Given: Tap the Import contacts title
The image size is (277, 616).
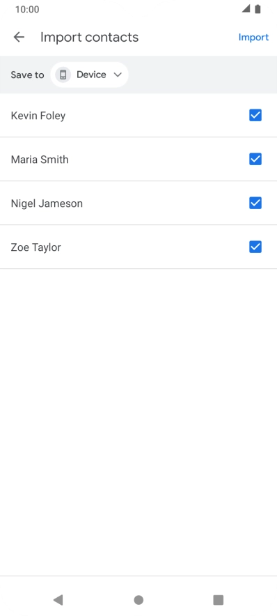Looking at the screenshot, I should (90, 38).
